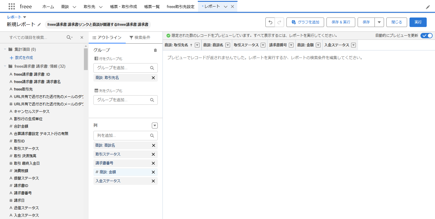Open the app launcher grid icon
Viewport: 435px width, 219px height.
(12, 7)
